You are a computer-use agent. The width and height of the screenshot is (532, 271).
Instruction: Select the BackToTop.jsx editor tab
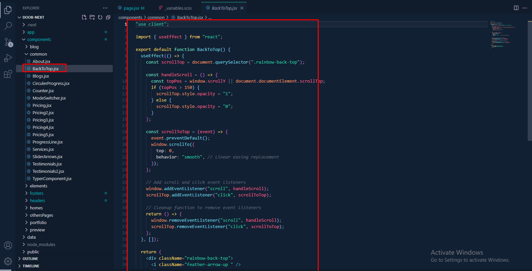coord(224,8)
